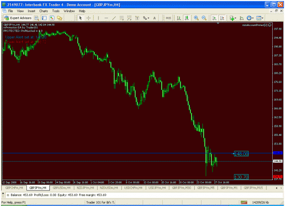285x206 pixels.
Task: Click the chart window icon left of File
Action: click(5, 11)
